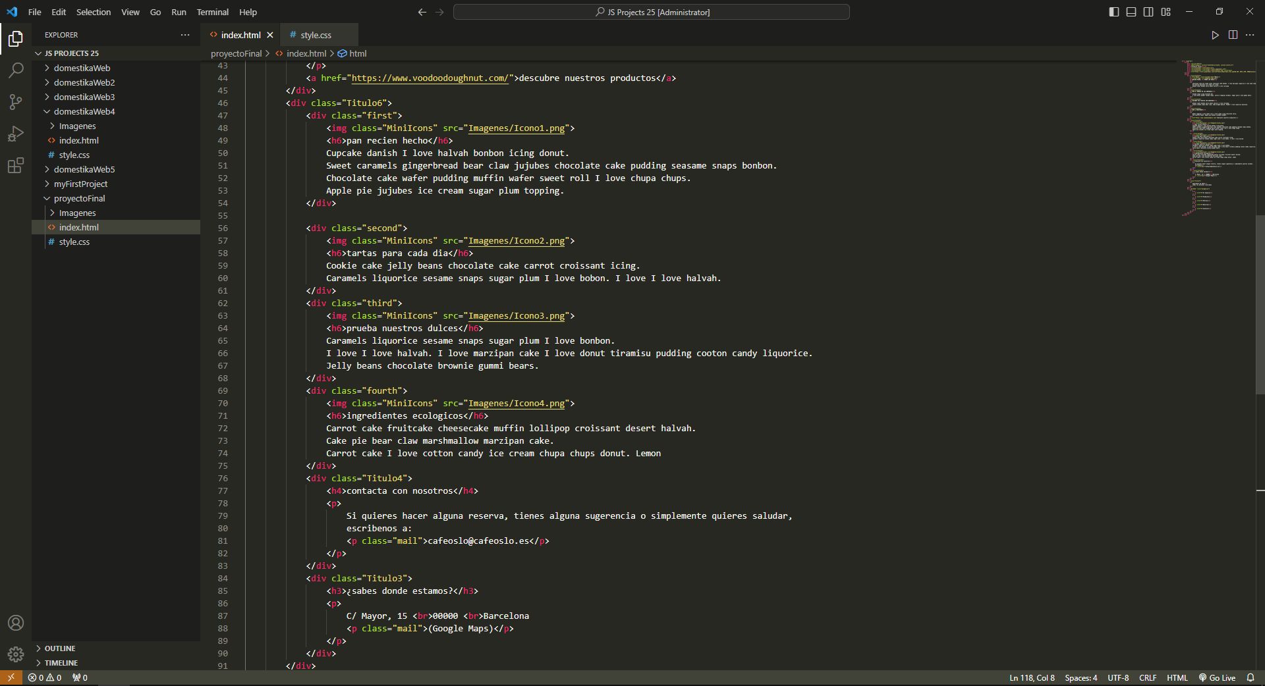Expand Imagenes folder under domestikaWeb4
The width and height of the screenshot is (1265, 686).
click(x=116, y=126)
